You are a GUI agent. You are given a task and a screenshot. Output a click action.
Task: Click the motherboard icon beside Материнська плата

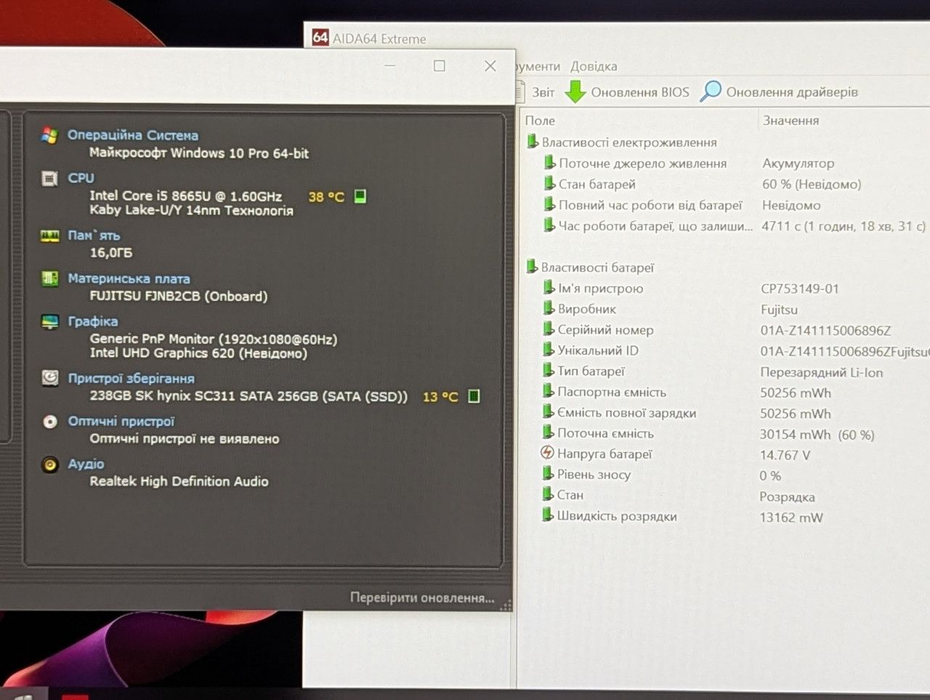[49, 278]
